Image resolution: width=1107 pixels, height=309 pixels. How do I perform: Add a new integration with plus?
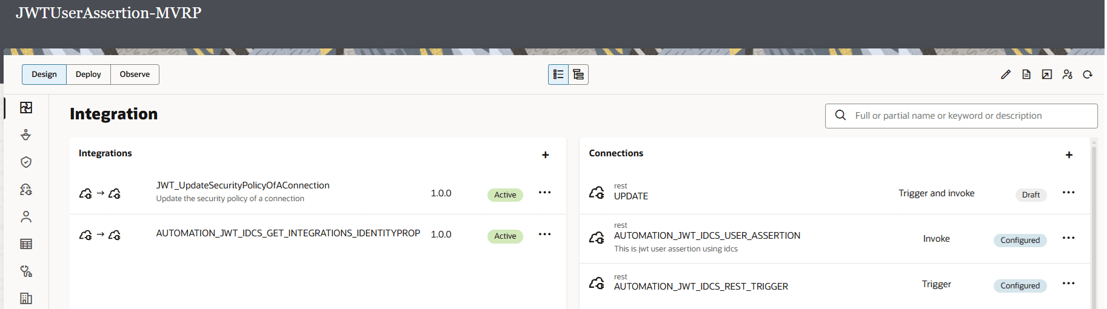tap(546, 155)
